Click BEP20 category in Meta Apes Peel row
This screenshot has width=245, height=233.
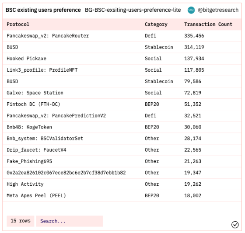[x=152, y=195]
